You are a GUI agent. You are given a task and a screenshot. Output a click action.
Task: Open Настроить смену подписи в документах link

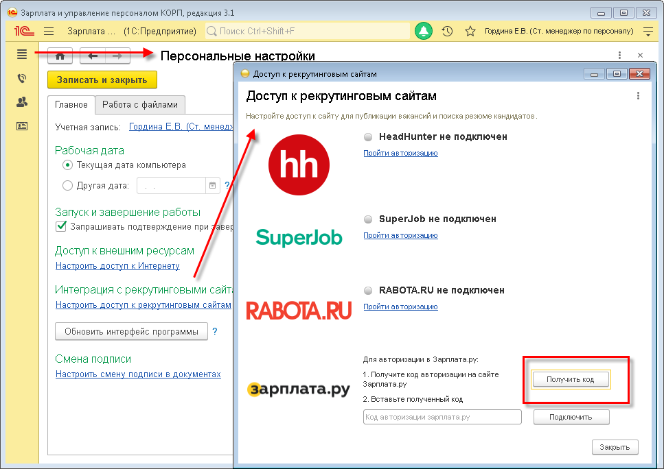(x=138, y=374)
